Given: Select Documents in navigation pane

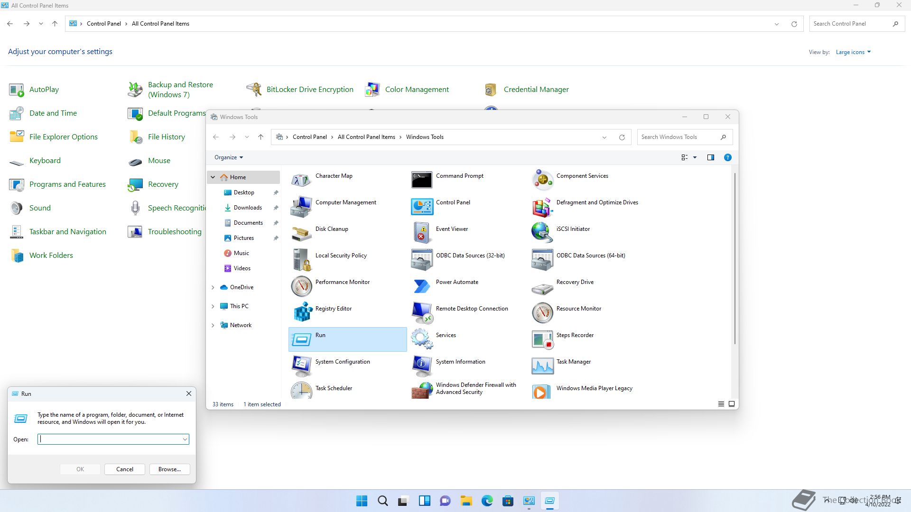Looking at the screenshot, I should [x=248, y=223].
